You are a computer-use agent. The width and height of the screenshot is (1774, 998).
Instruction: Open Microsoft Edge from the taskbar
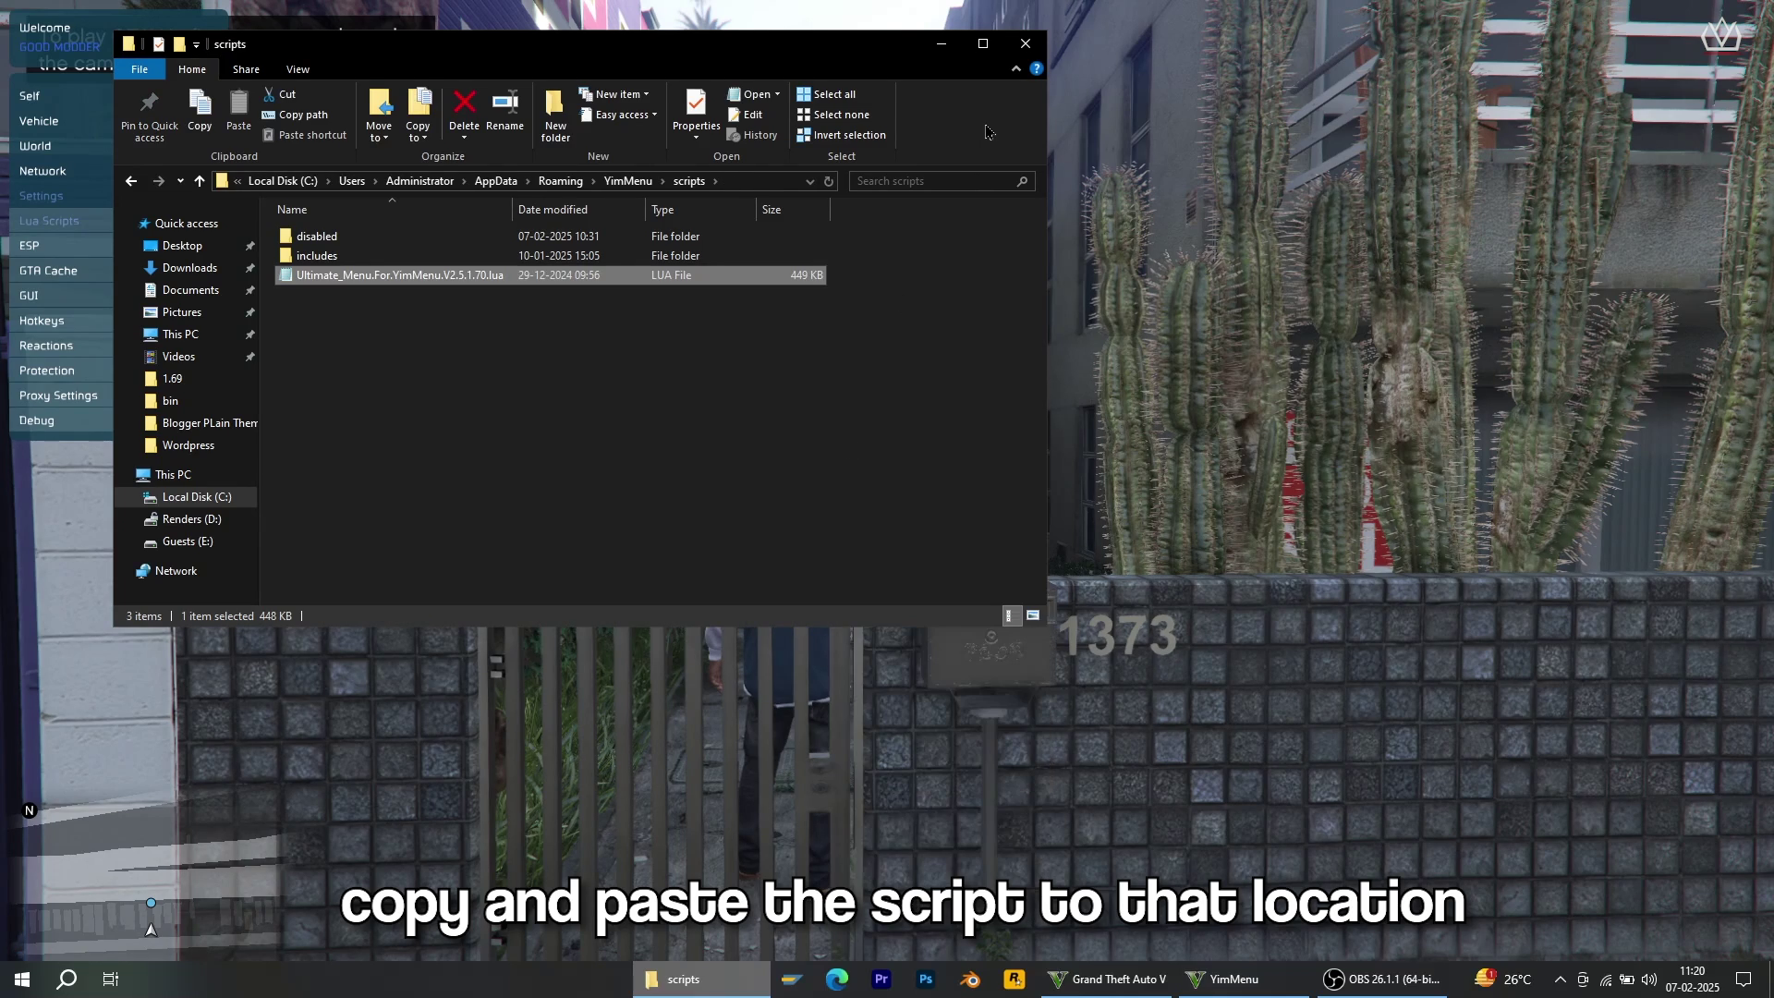click(837, 980)
